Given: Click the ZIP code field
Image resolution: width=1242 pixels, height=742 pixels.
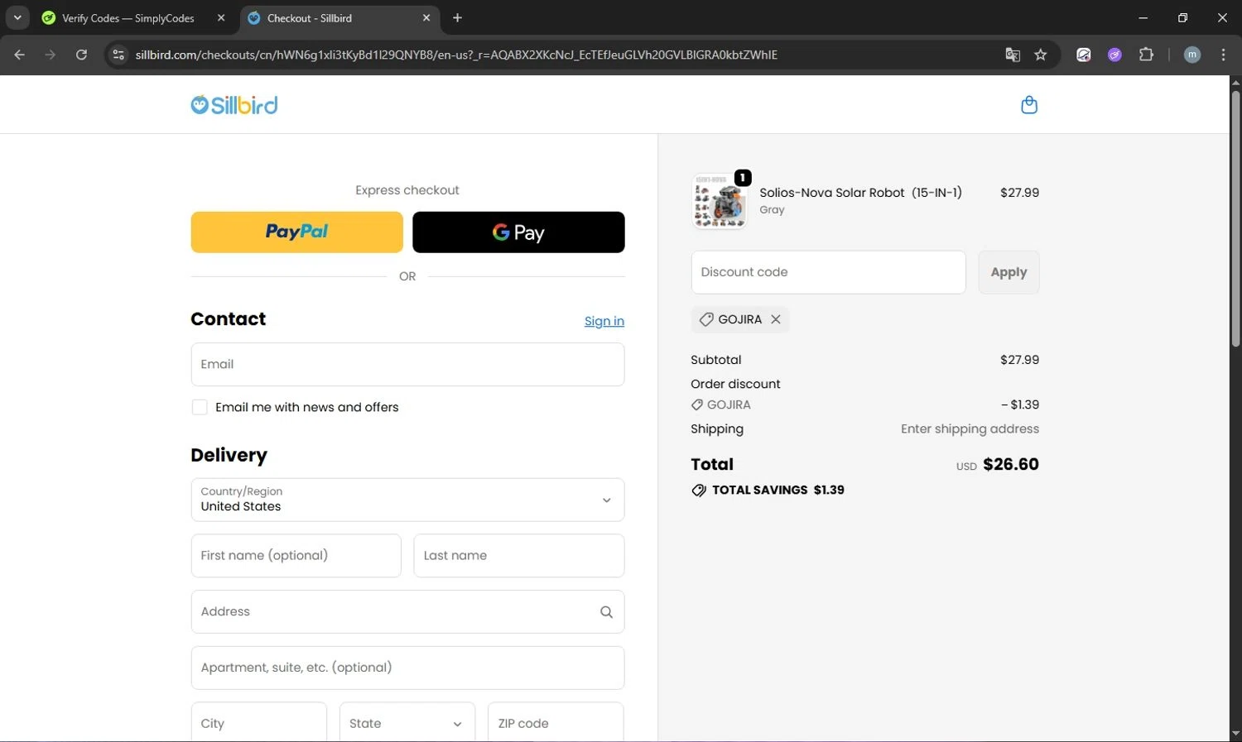Looking at the screenshot, I should point(556,723).
